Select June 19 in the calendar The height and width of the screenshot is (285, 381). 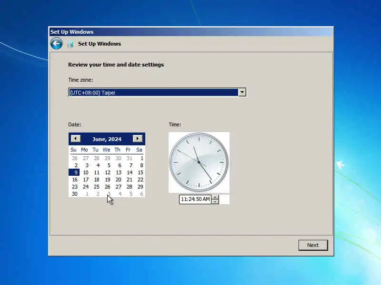coord(108,180)
